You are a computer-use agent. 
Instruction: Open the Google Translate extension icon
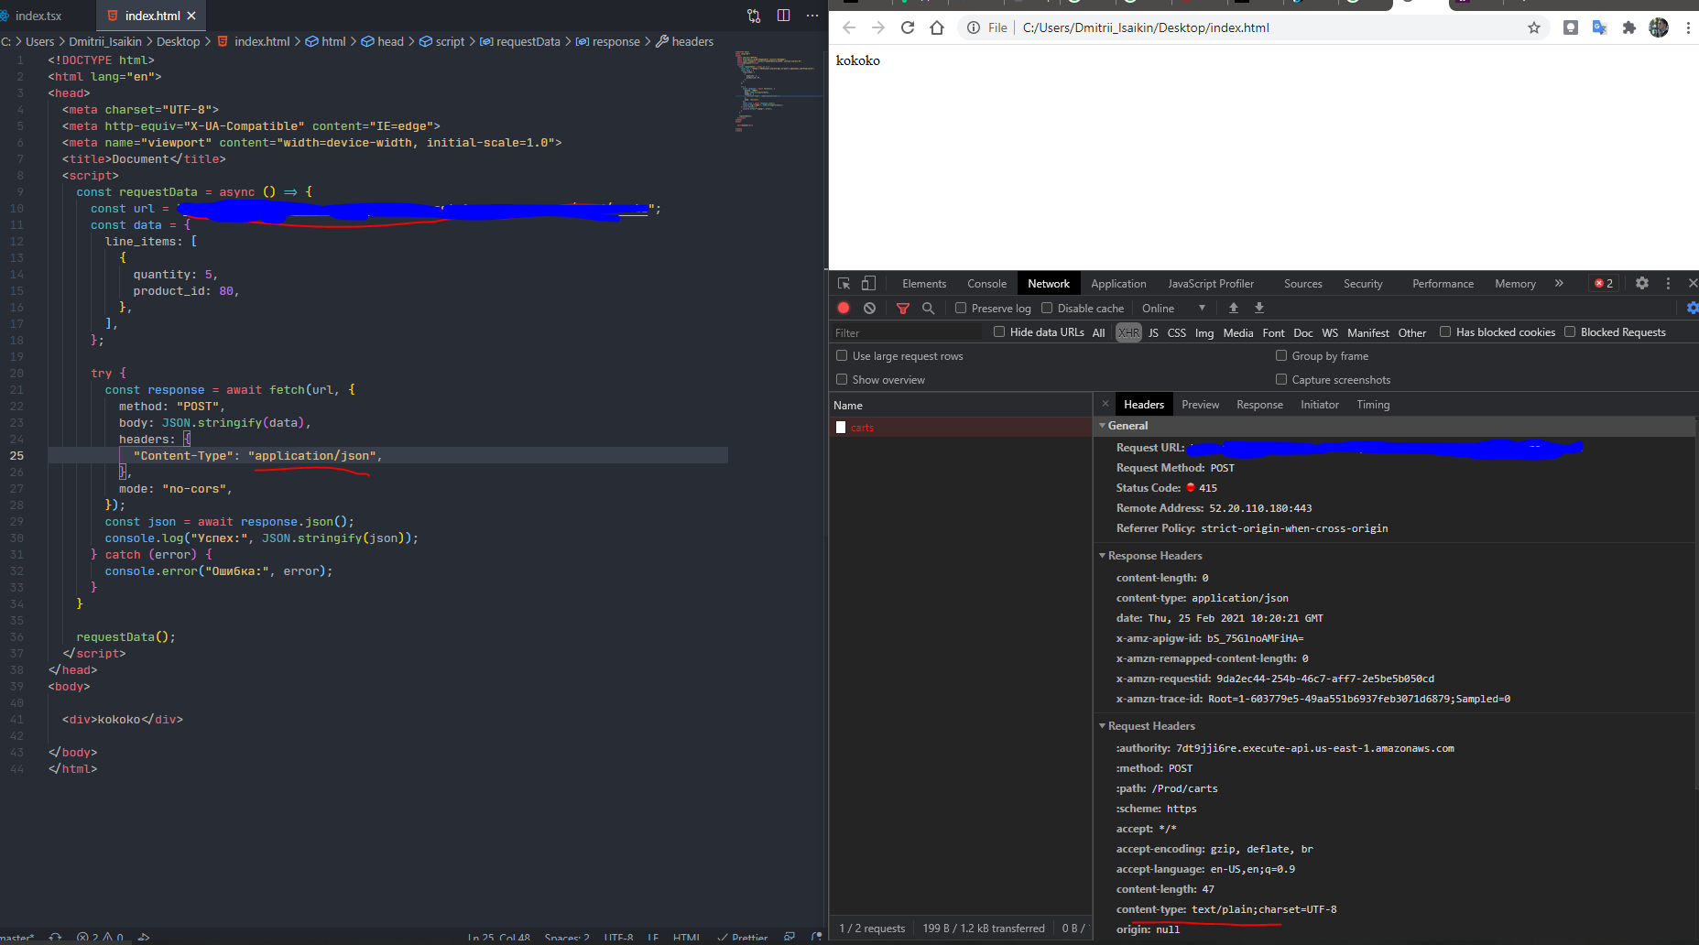tap(1600, 27)
